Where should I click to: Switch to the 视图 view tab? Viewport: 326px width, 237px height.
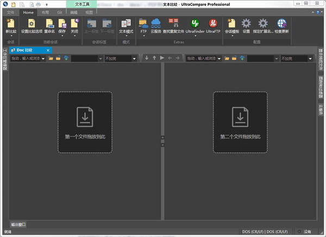point(89,13)
